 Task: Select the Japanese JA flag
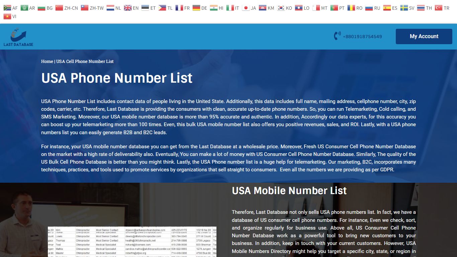click(249, 8)
